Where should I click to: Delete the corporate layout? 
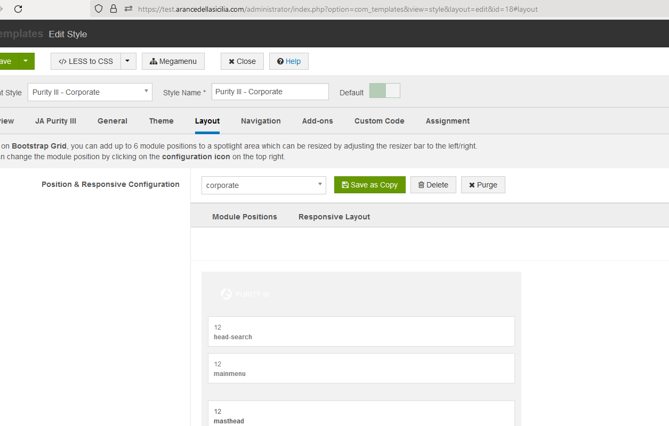tap(433, 185)
